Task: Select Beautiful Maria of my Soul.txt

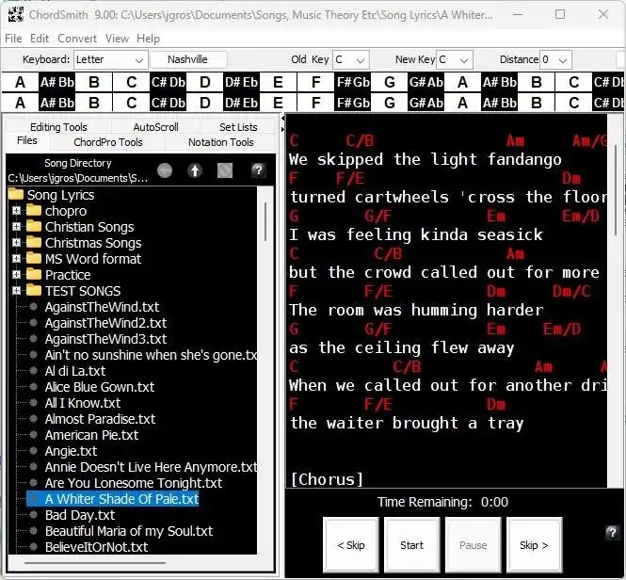Action: [129, 531]
